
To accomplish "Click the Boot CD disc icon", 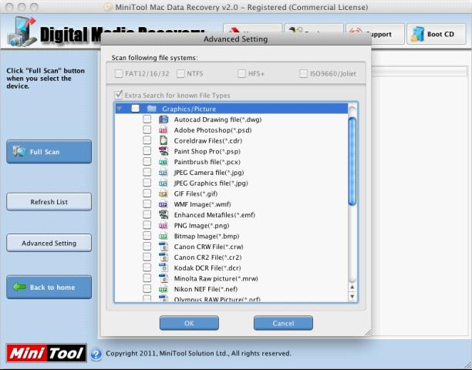I will pyautogui.click(x=418, y=34).
